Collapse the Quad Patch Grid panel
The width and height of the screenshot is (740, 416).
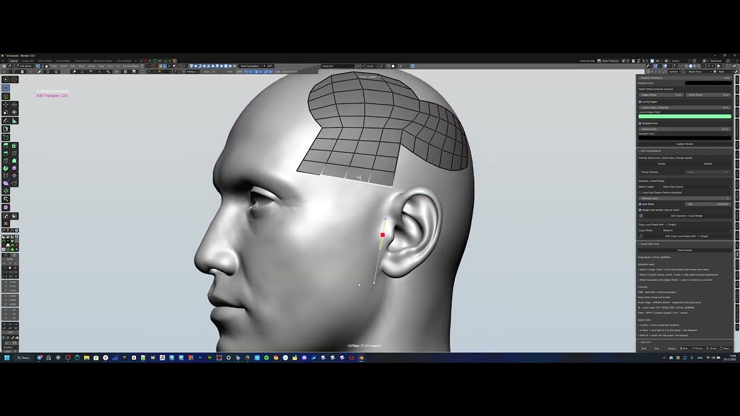tap(639, 244)
